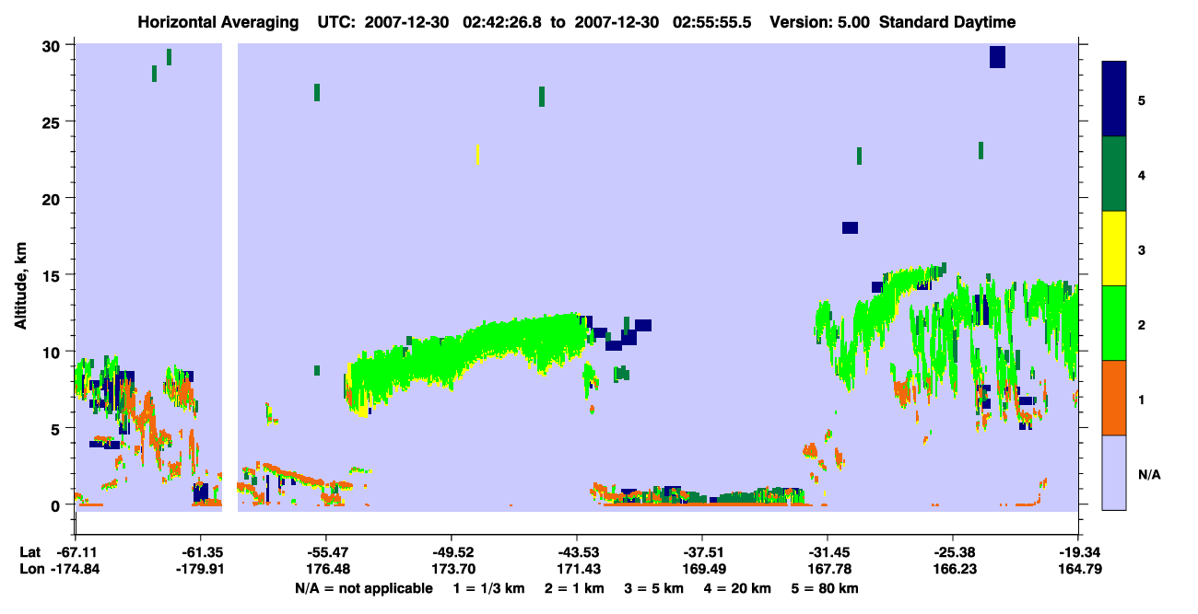The image size is (1198, 614).
Task: Click latitude value -37.51
Action: pos(702,552)
